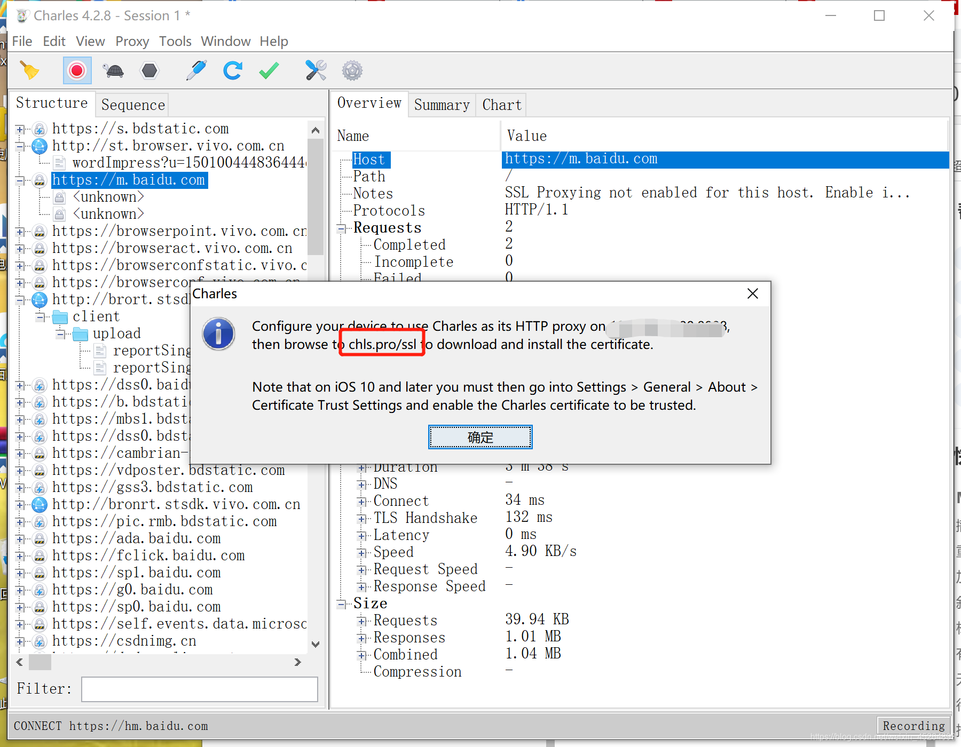Confirm the dialog with 确定 button

480,437
